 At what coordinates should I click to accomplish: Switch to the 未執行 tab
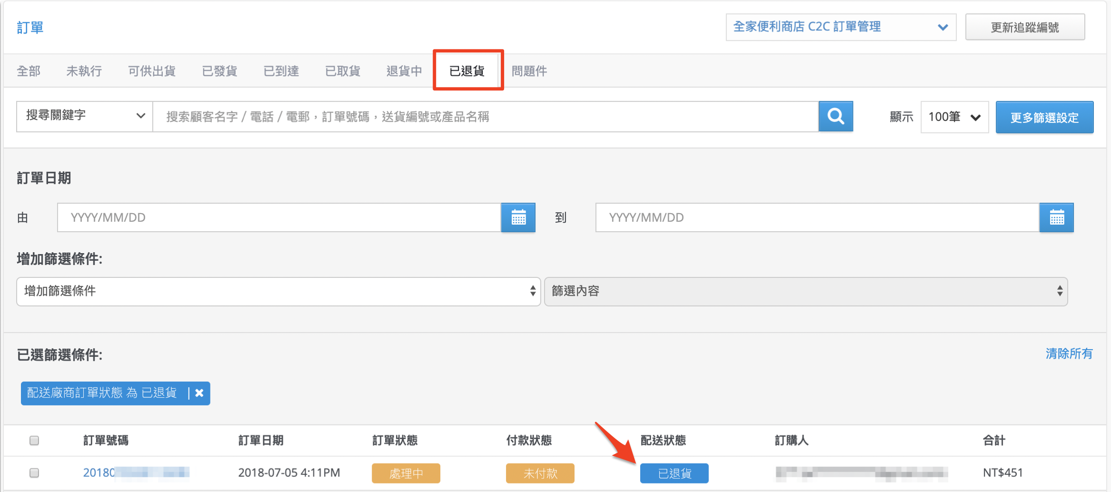click(84, 71)
